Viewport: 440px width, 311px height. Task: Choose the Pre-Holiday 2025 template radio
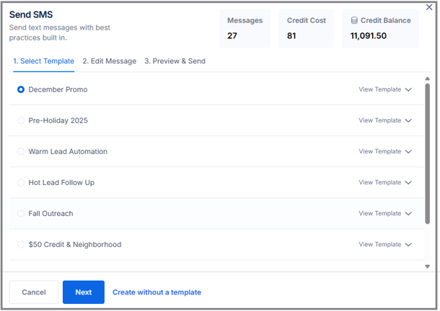21,121
